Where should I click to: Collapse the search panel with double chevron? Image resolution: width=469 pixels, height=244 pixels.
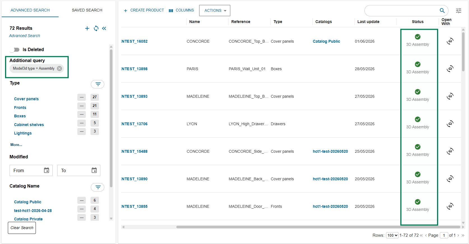pos(104,28)
